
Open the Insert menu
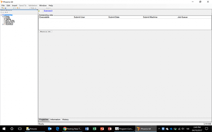point(15,6)
